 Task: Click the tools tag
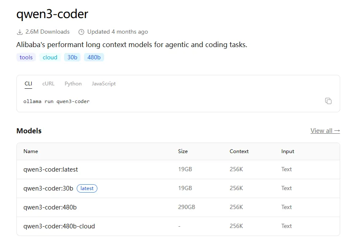point(26,57)
